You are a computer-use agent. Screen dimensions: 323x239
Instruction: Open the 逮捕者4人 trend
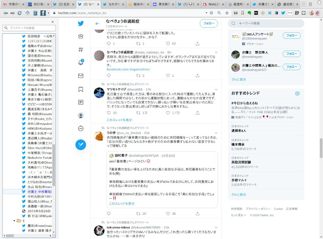[266, 128]
